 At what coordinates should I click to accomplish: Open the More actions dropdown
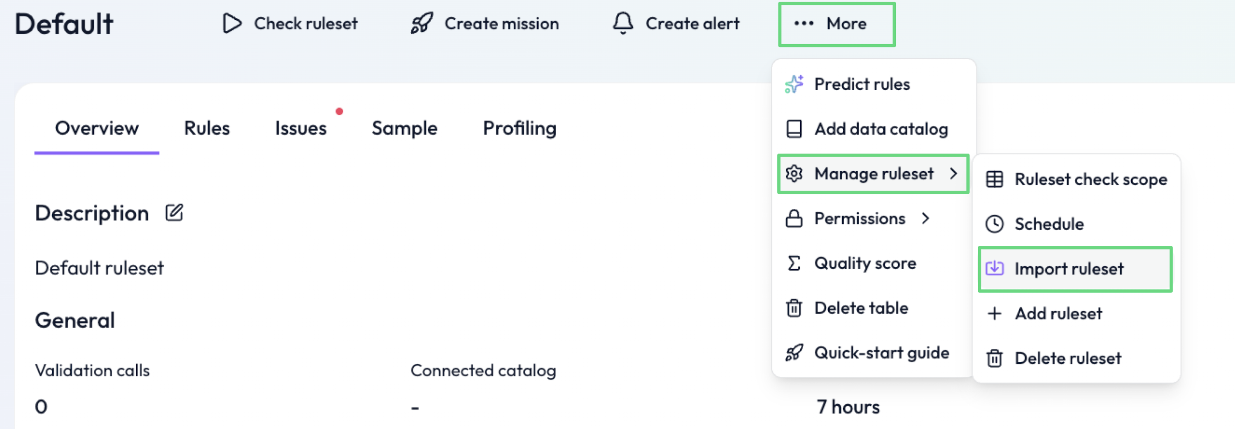pos(837,24)
